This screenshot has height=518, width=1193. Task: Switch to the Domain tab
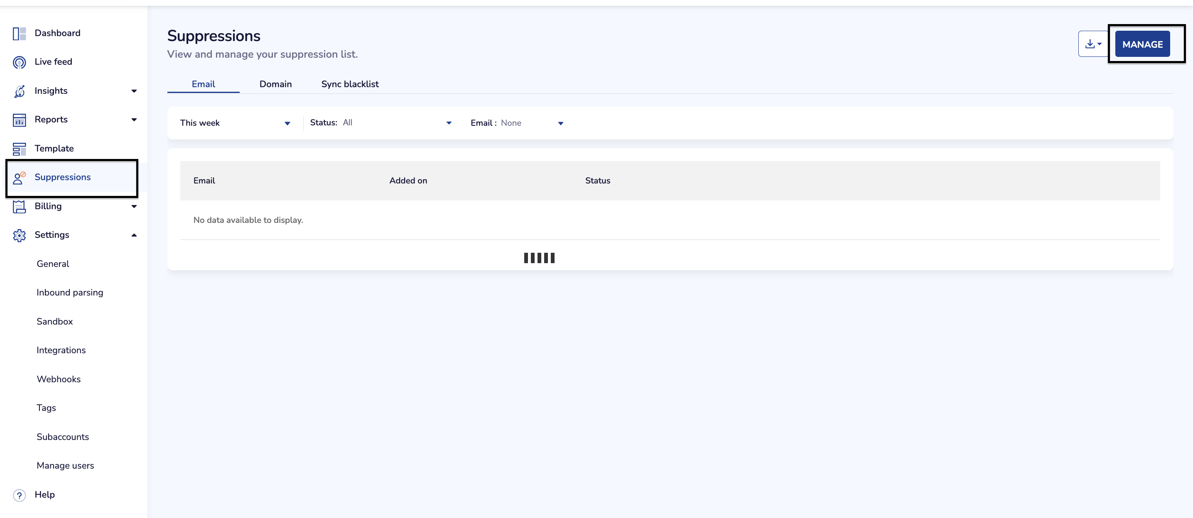275,84
